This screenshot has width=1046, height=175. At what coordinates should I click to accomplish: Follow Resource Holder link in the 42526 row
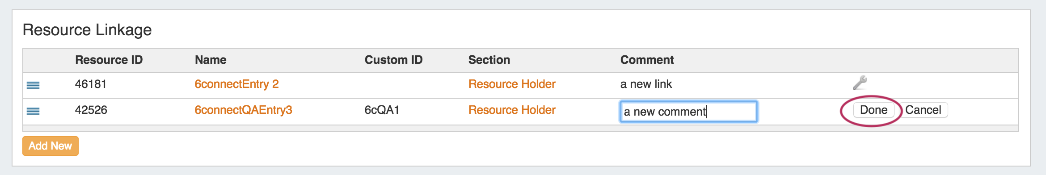pos(512,110)
